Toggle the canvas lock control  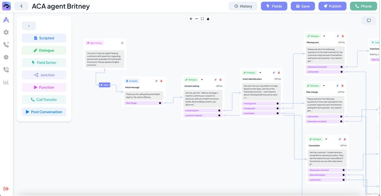(208, 19)
